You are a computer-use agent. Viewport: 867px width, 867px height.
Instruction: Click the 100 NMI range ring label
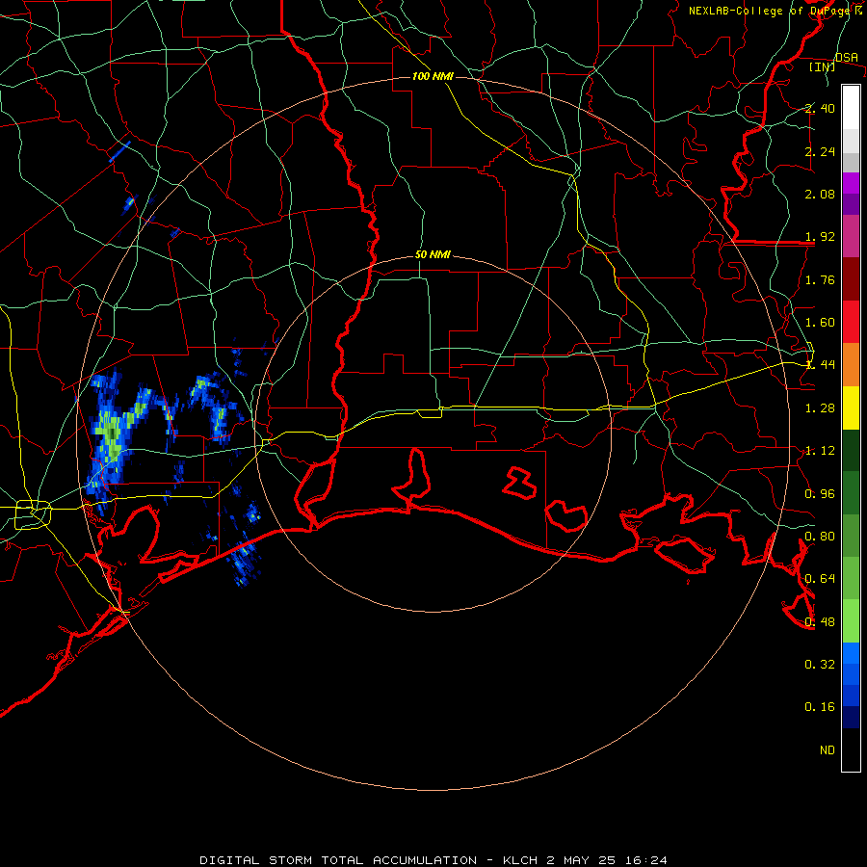click(x=433, y=76)
